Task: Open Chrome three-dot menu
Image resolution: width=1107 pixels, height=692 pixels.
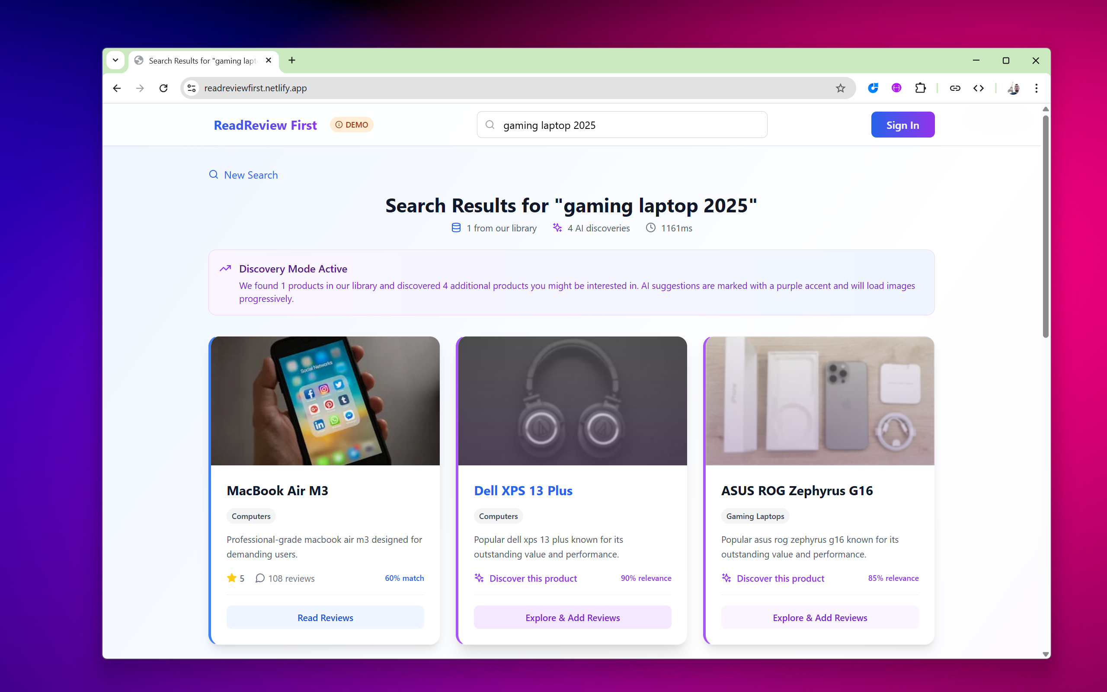Action: (1036, 88)
